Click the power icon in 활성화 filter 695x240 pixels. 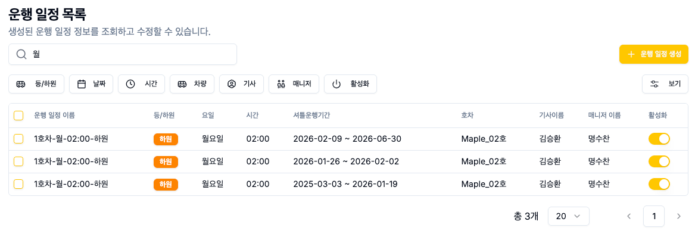pos(336,84)
